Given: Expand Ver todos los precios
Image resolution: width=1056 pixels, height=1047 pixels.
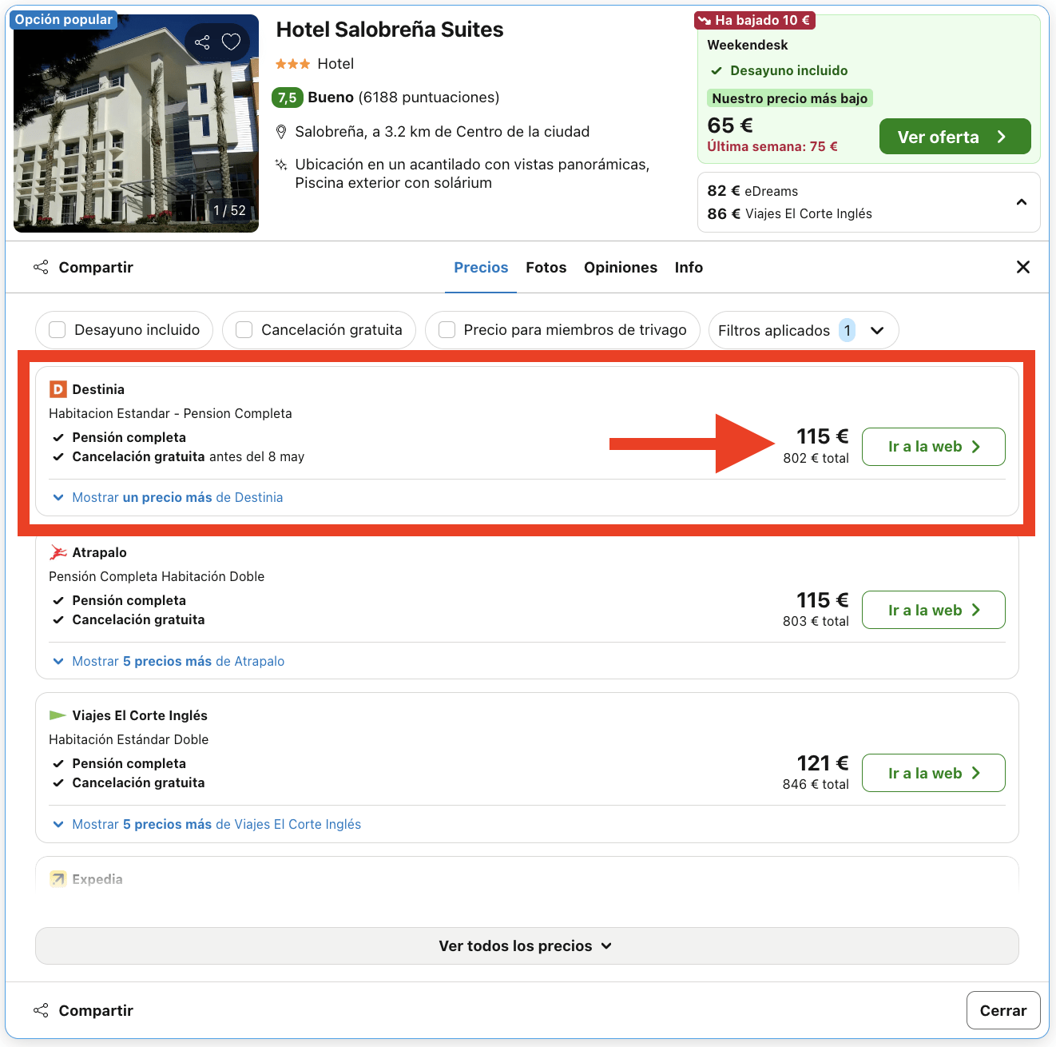Looking at the screenshot, I should pyautogui.click(x=526, y=945).
